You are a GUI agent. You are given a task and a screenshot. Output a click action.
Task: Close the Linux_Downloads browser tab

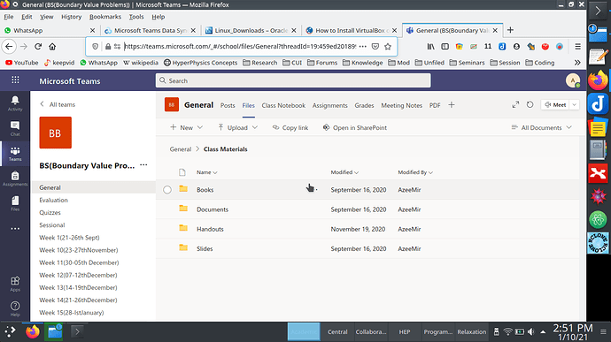click(294, 30)
